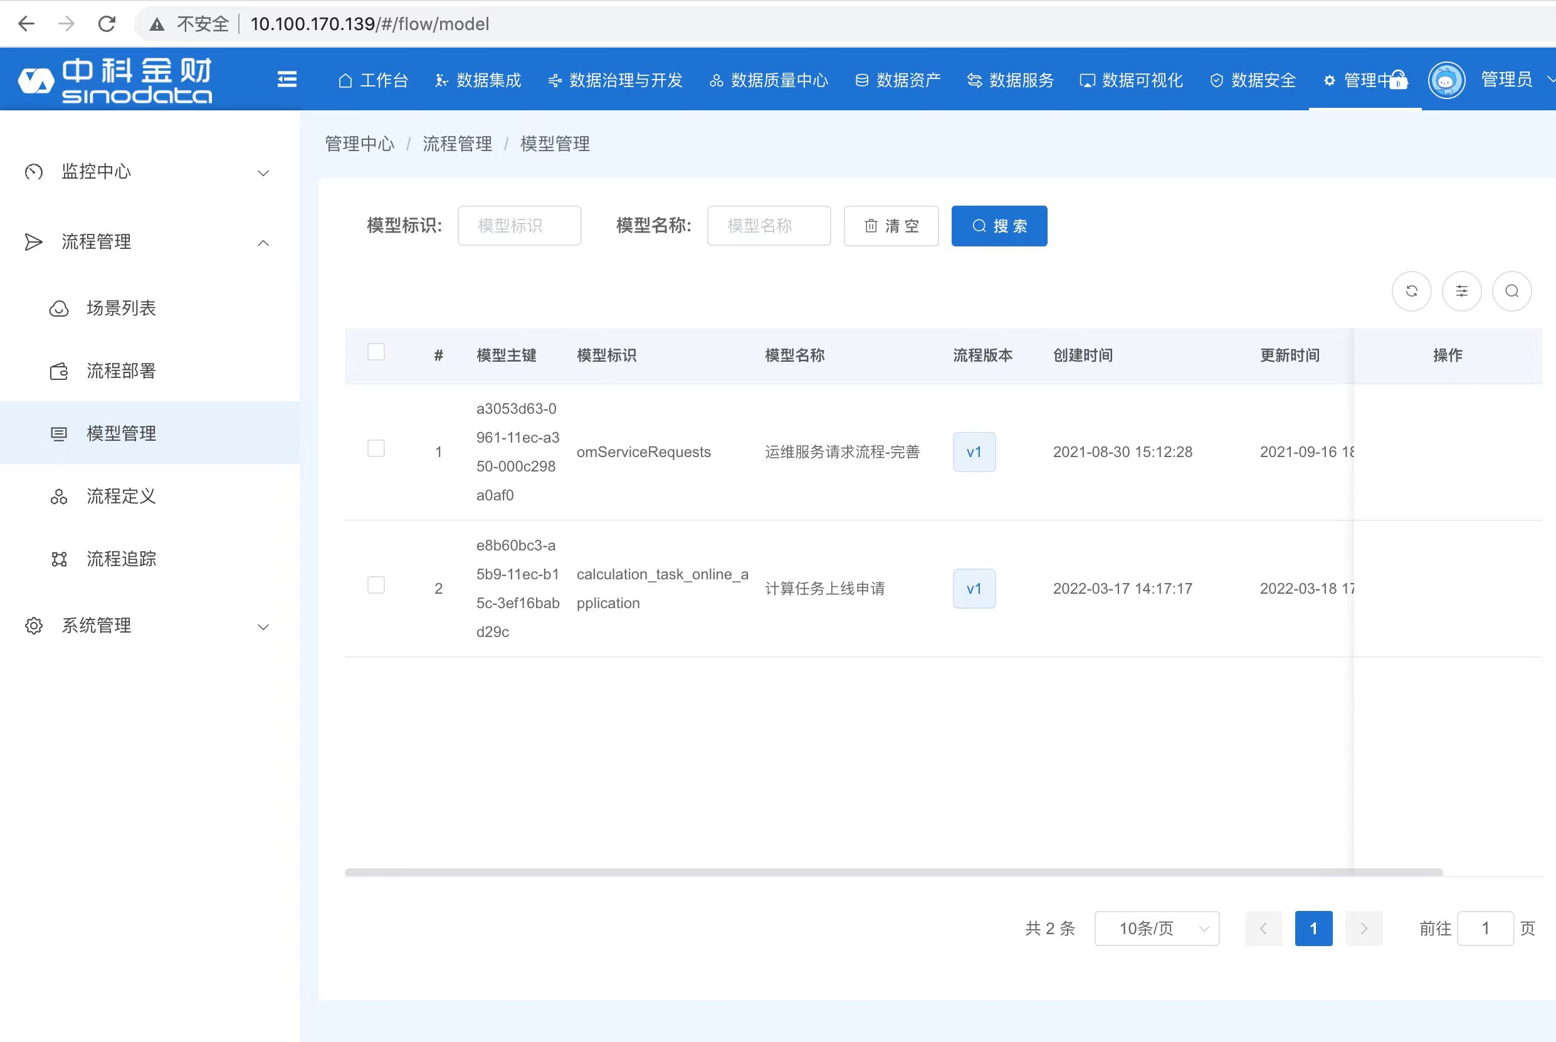1556x1042 pixels.
Task: Click the insecure warning triangle icon
Action: point(157,24)
